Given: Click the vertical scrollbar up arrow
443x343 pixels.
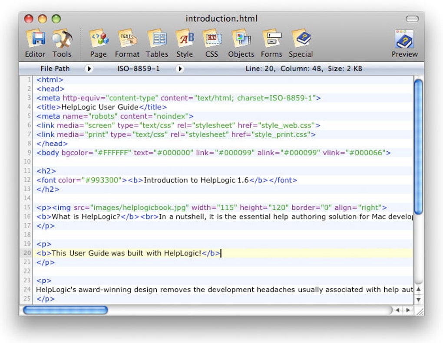Looking at the screenshot, I should click(x=418, y=289).
